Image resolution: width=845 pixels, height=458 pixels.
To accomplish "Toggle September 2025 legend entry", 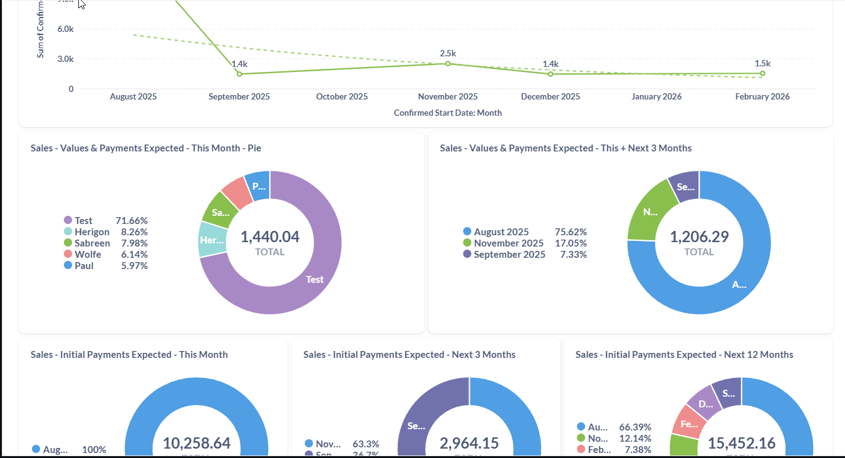I will (x=509, y=254).
